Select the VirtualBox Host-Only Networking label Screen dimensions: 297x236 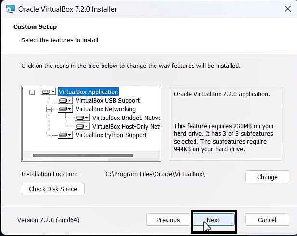[126, 127]
